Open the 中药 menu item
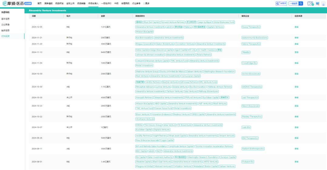The image size is (327, 170). pos(116,4)
